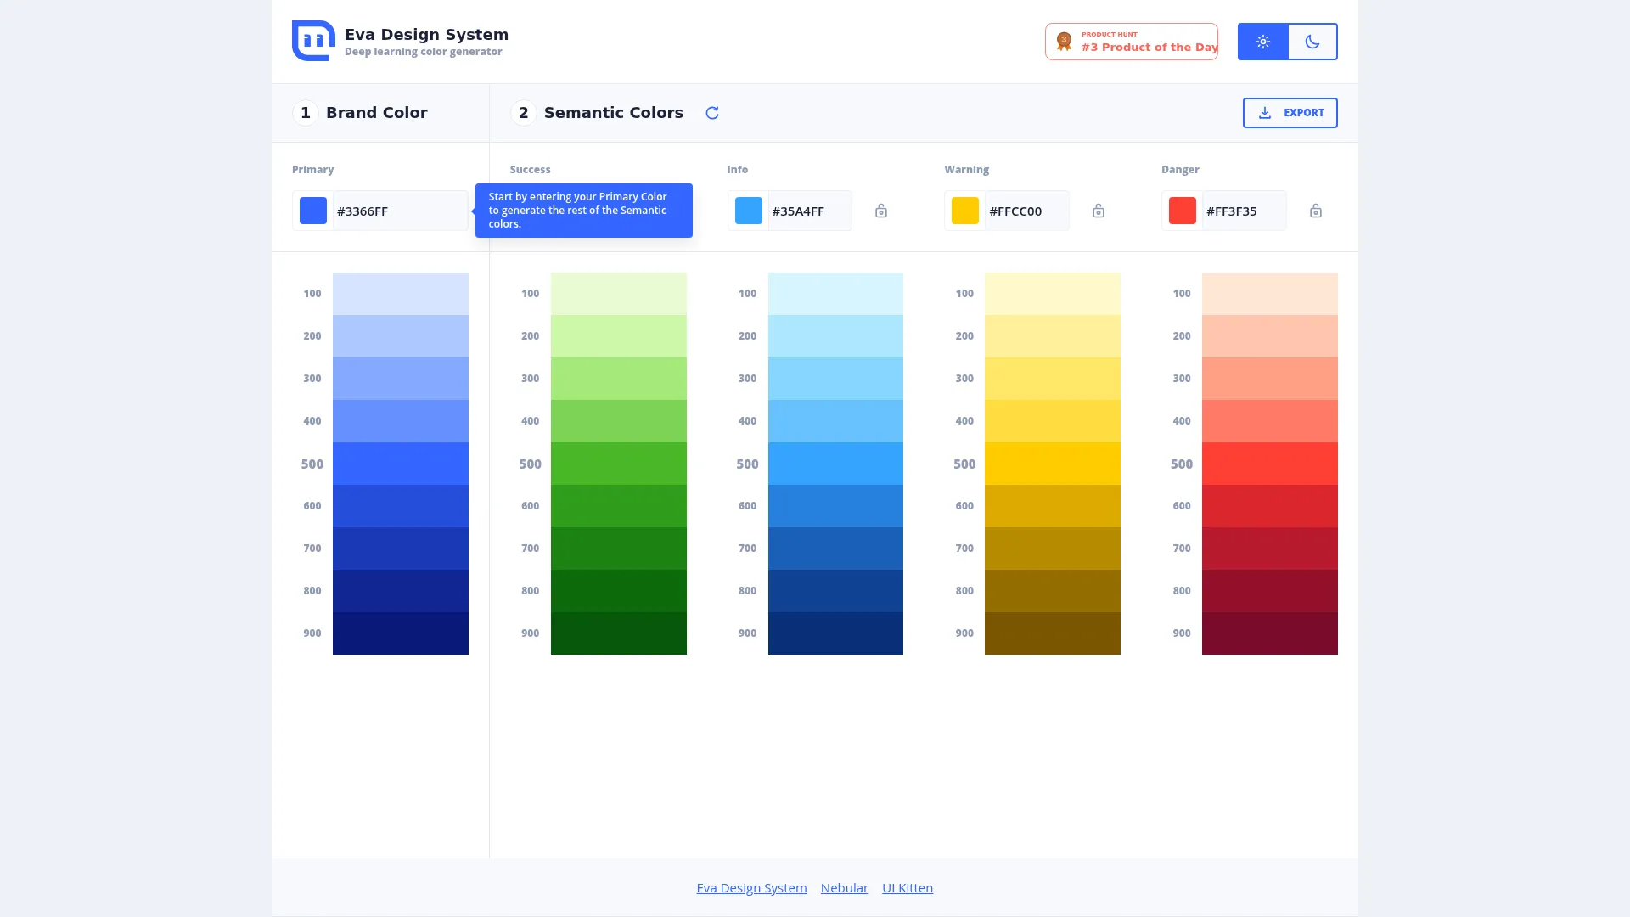Select Danger 800 shade swatch

pos(1270,591)
